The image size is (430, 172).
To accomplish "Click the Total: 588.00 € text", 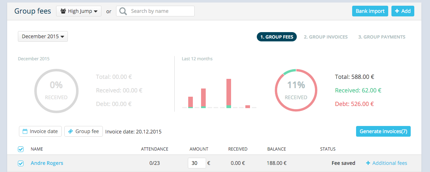I will click(354, 77).
